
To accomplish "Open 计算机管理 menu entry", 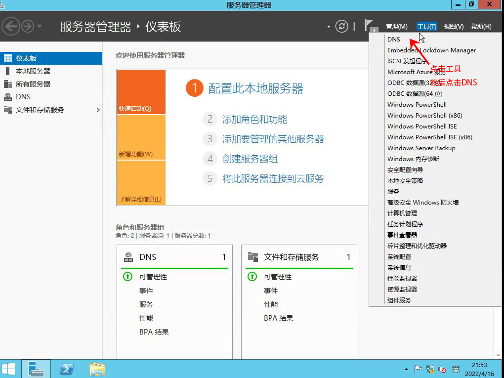I will point(402,213).
